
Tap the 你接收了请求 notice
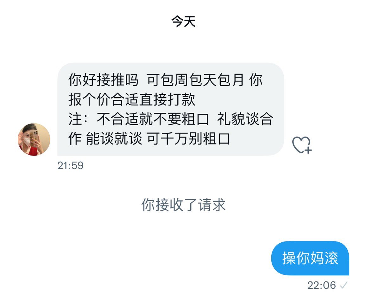click(183, 205)
